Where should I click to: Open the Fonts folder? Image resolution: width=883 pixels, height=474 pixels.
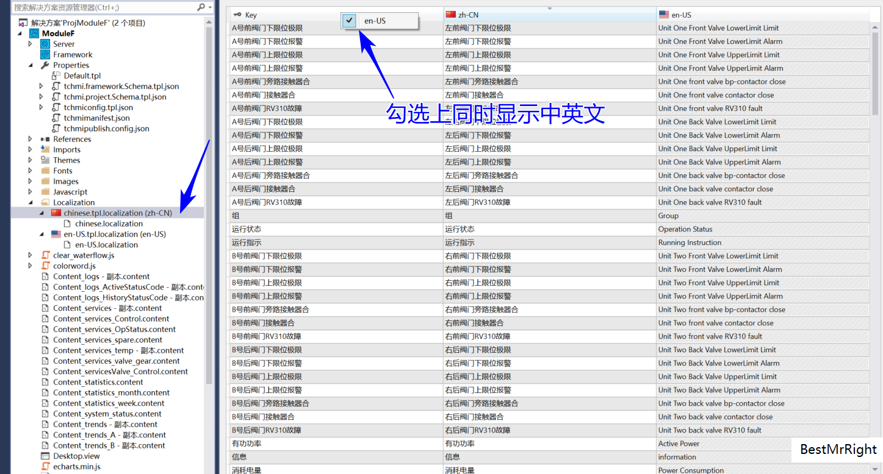point(62,171)
